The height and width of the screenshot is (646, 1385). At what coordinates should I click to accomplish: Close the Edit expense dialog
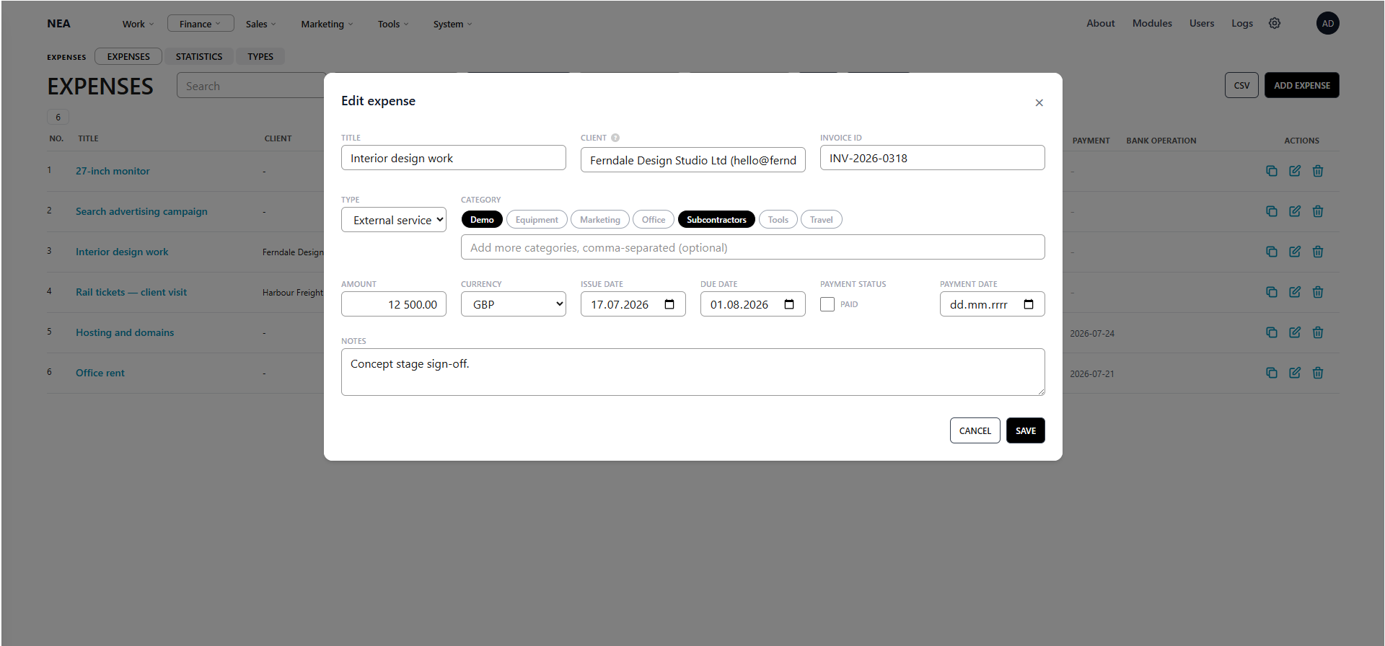pyautogui.click(x=1039, y=102)
